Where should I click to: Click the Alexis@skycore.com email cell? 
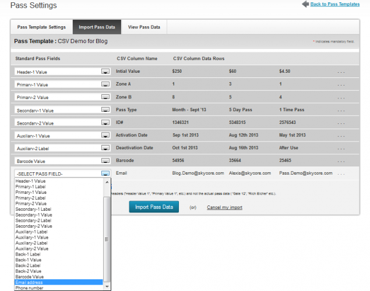250,173
